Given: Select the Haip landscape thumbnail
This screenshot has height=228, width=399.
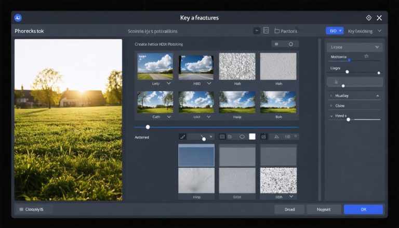Looking at the screenshot, I should pyautogui.click(x=237, y=102).
